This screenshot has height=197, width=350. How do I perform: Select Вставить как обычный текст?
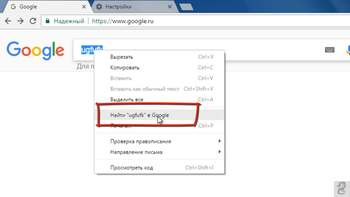click(x=159, y=89)
